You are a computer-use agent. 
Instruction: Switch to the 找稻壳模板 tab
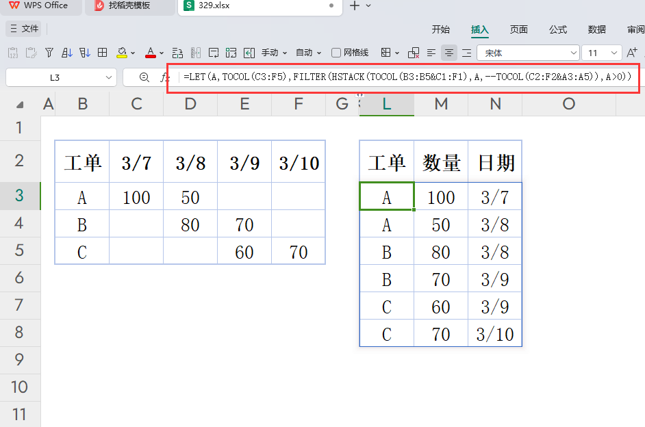click(x=129, y=5)
